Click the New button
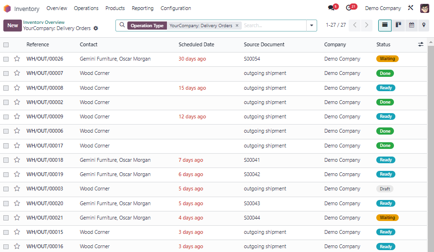Image resolution: width=434 pixels, height=252 pixels. [12, 25]
